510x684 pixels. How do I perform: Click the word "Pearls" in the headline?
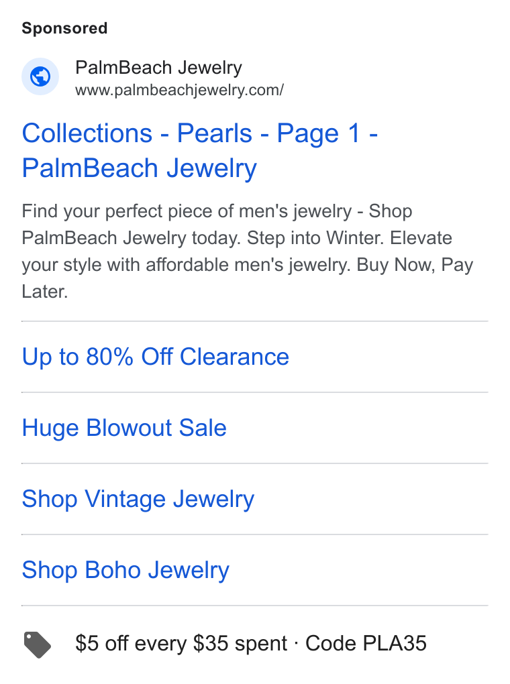coord(214,133)
